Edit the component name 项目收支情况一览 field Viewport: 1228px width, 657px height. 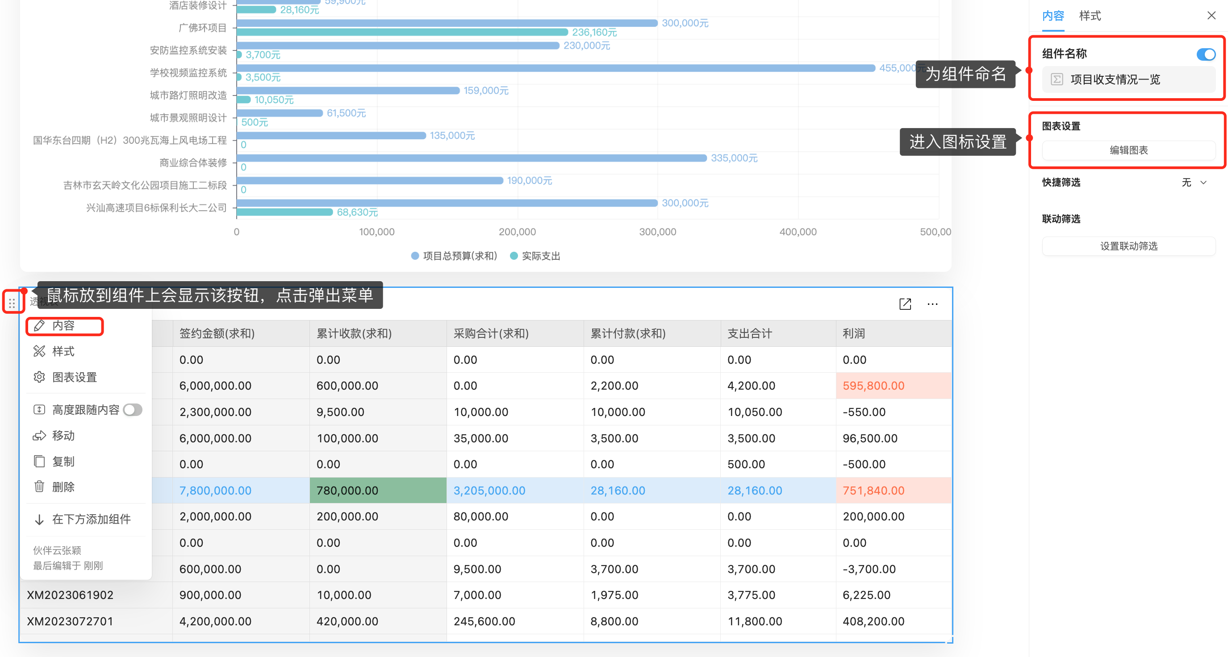pos(1128,79)
